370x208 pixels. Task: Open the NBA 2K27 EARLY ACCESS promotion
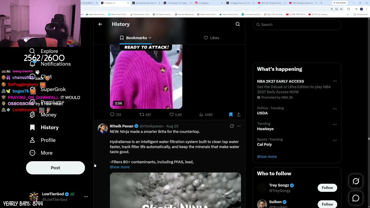pos(297,89)
